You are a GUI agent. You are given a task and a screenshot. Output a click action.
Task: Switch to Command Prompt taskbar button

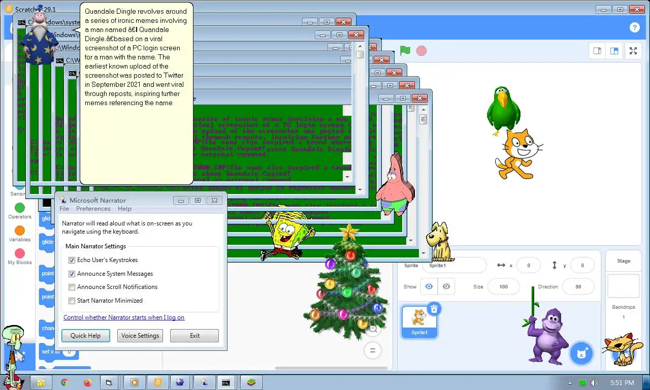click(226, 382)
